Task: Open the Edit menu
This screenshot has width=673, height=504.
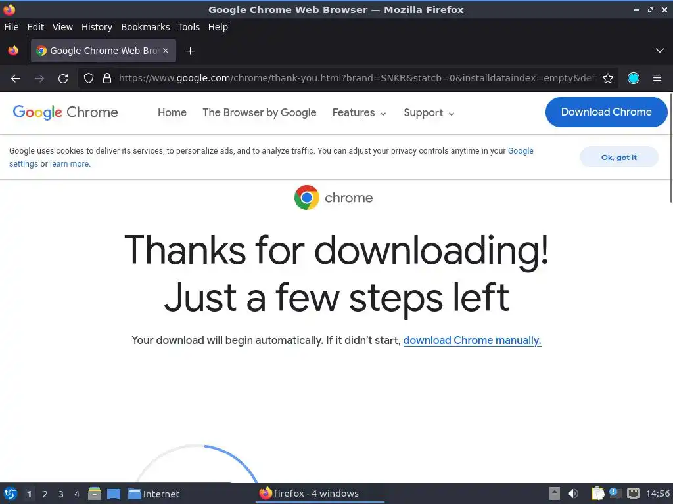Action: pyautogui.click(x=35, y=27)
